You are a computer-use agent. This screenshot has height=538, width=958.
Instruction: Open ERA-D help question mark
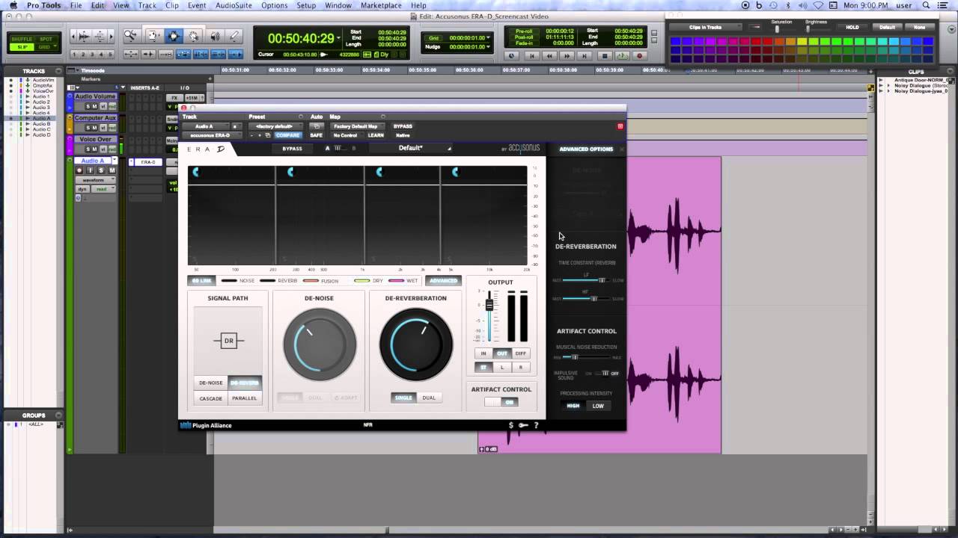coord(536,425)
